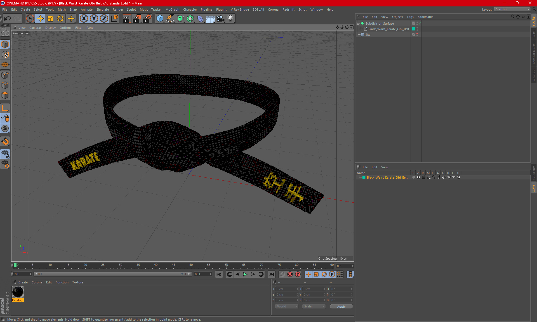Select the Scale tool
Image resolution: width=537 pixels, height=322 pixels.
point(50,18)
